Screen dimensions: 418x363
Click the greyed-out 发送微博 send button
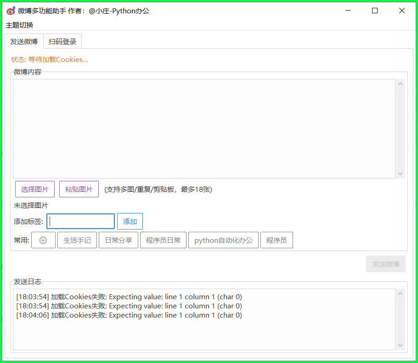point(385,264)
